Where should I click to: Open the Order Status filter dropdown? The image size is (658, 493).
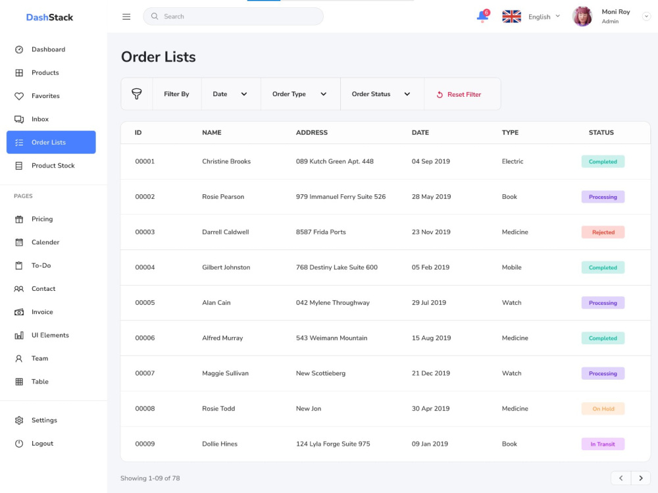pos(382,94)
